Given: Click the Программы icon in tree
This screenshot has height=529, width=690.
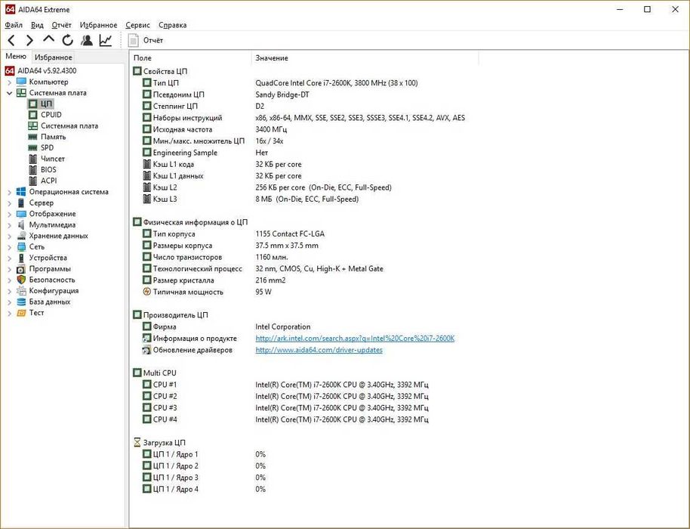Looking at the screenshot, I should (21, 269).
